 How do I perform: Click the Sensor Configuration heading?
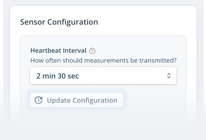point(59,22)
